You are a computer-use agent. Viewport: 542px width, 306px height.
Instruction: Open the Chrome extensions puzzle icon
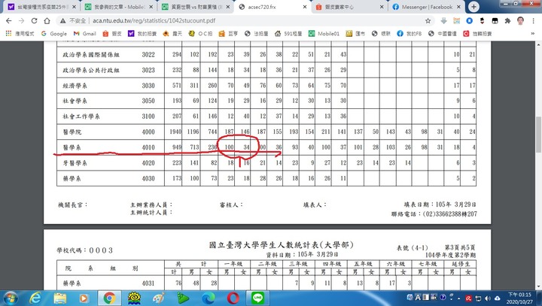(x=507, y=21)
